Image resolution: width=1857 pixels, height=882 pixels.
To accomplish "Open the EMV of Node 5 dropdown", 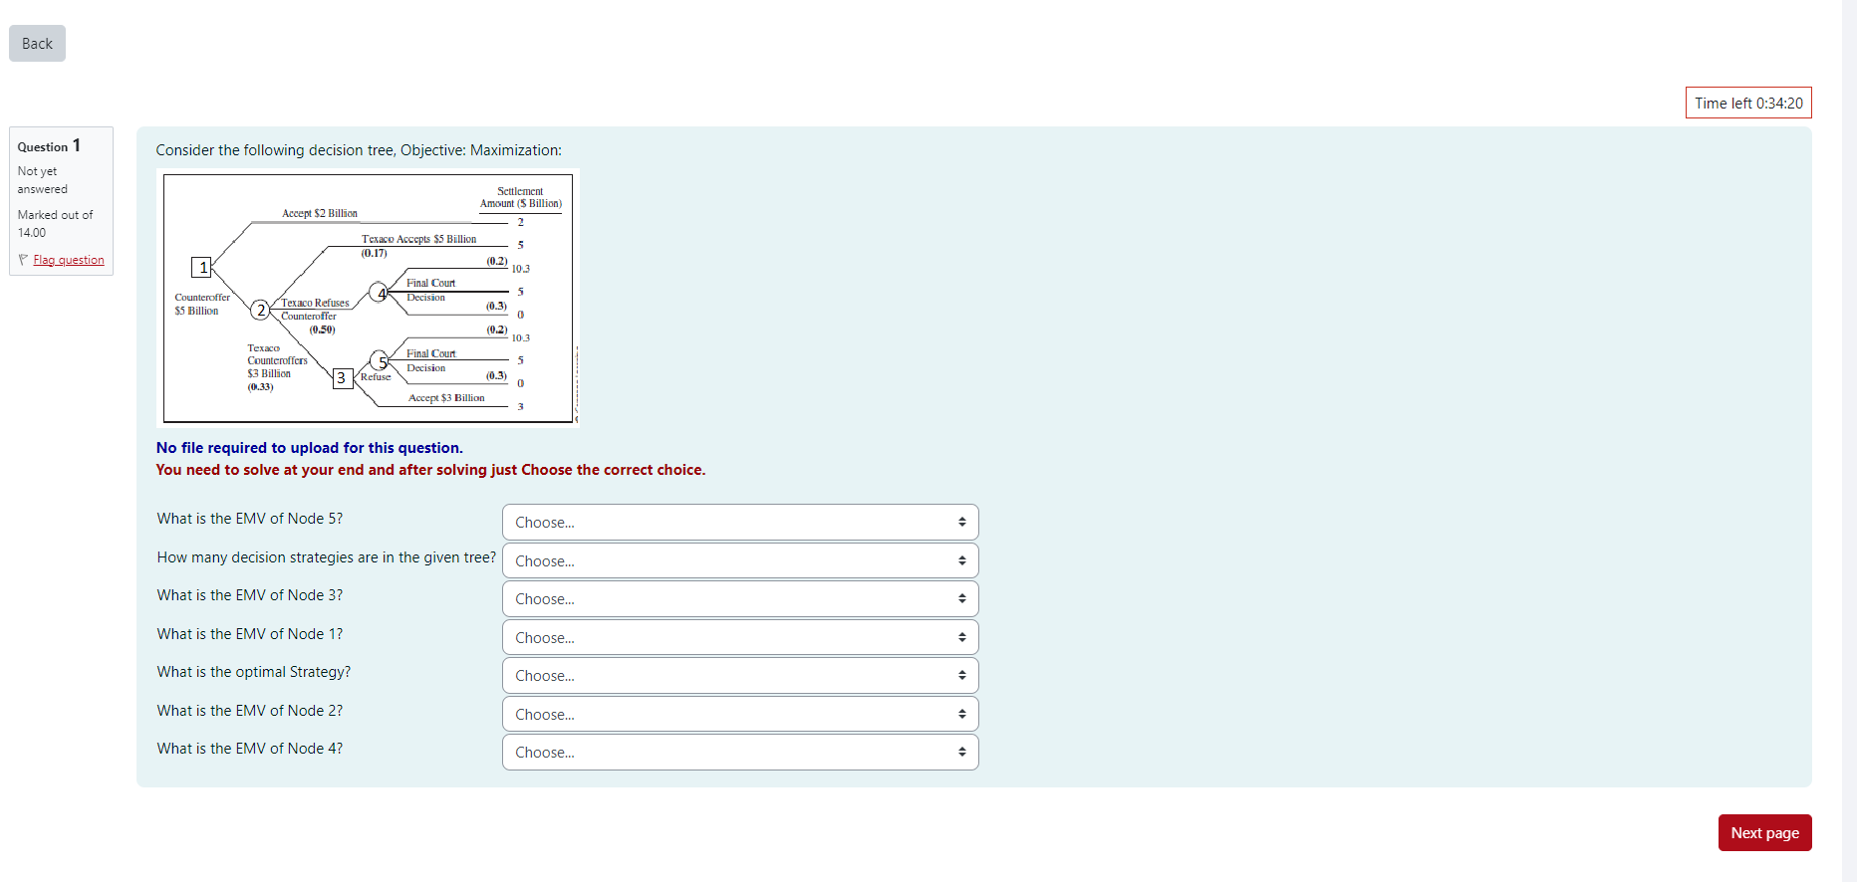I will pos(740,523).
